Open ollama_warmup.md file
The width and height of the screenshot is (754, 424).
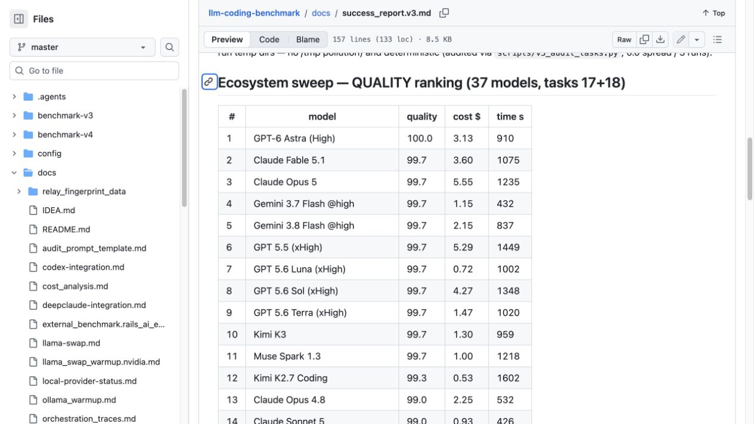(x=79, y=400)
